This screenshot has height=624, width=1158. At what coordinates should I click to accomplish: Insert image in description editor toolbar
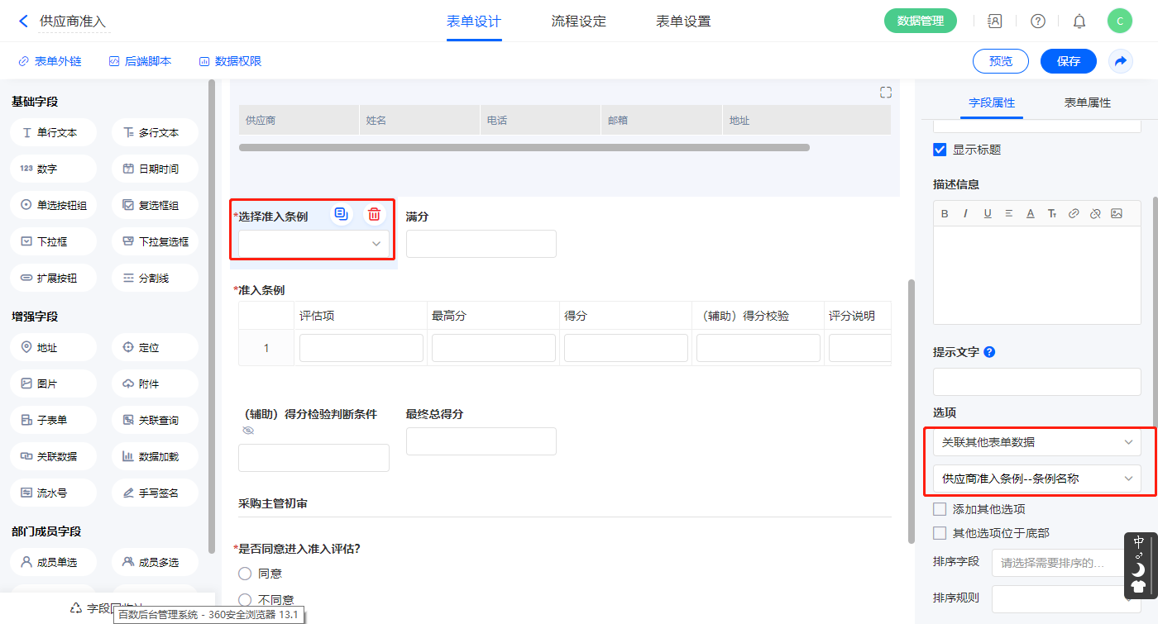pos(1117,213)
